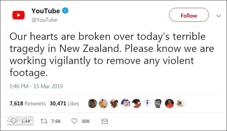The image size is (227, 131).
Task: Open the tweet options chevron next to Follow
Action: tap(219, 16)
